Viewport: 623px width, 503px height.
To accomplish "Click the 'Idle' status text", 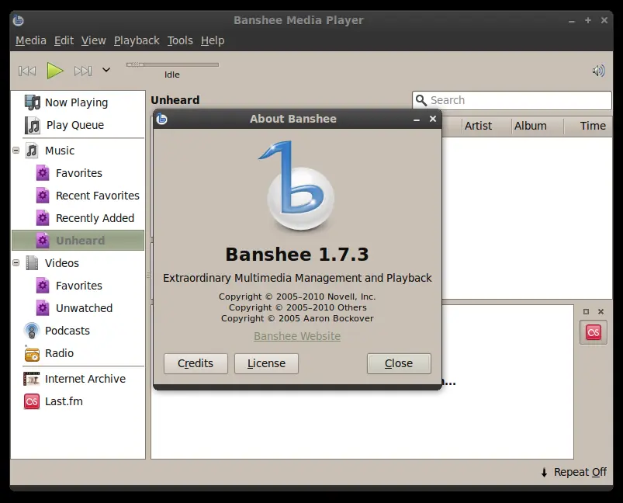I will [172, 75].
